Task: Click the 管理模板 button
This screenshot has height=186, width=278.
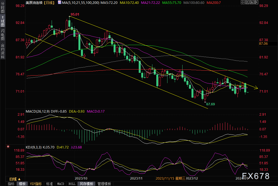Action: pos(104,184)
